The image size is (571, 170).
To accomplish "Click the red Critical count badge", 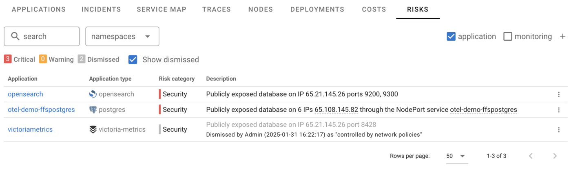I will coord(8,59).
